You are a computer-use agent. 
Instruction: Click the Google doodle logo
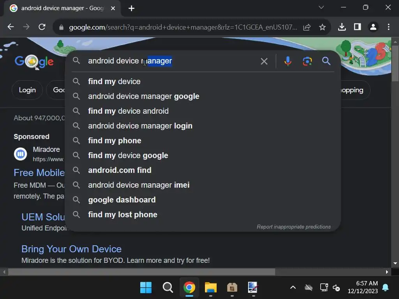pos(34,61)
